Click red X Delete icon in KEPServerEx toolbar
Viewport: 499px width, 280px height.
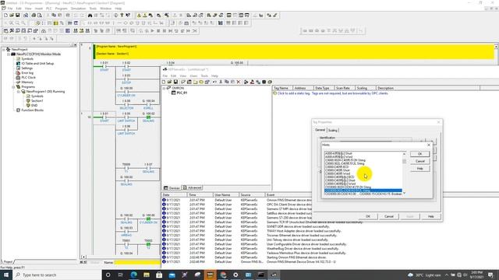(x=239, y=82)
